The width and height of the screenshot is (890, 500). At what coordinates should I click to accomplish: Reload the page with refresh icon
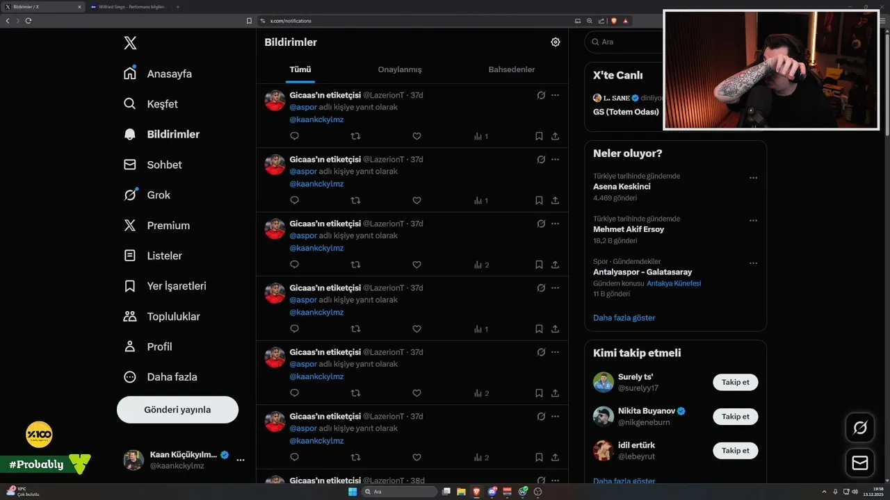28,21
